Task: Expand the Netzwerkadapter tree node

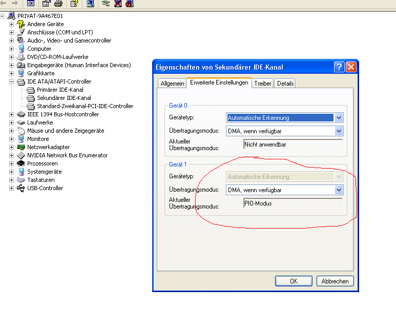Action: [x=12, y=147]
